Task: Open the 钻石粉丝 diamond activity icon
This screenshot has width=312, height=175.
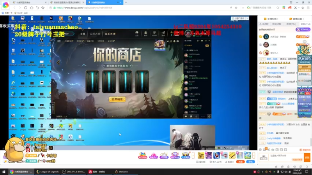Action: pyautogui.click(x=175, y=155)
